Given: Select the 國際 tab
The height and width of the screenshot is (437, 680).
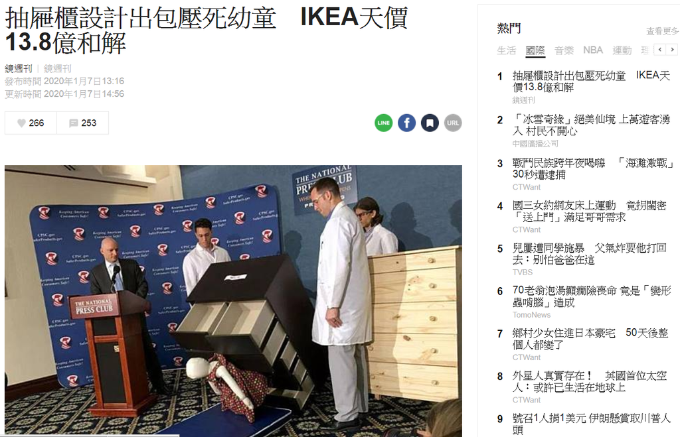Looking at the screenshot, I should click(535, 50).
